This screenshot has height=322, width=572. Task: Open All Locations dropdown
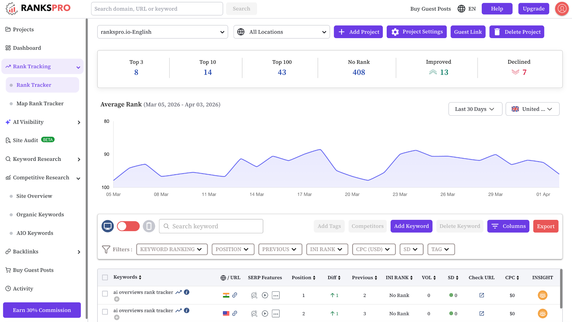tap(282, 32)
